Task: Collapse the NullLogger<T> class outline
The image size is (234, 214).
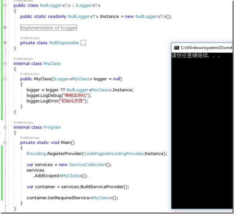Action: [5, 5]
